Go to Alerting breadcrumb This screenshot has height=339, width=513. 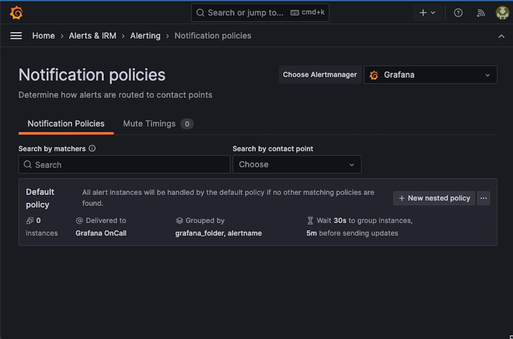[x=145, y=36]
